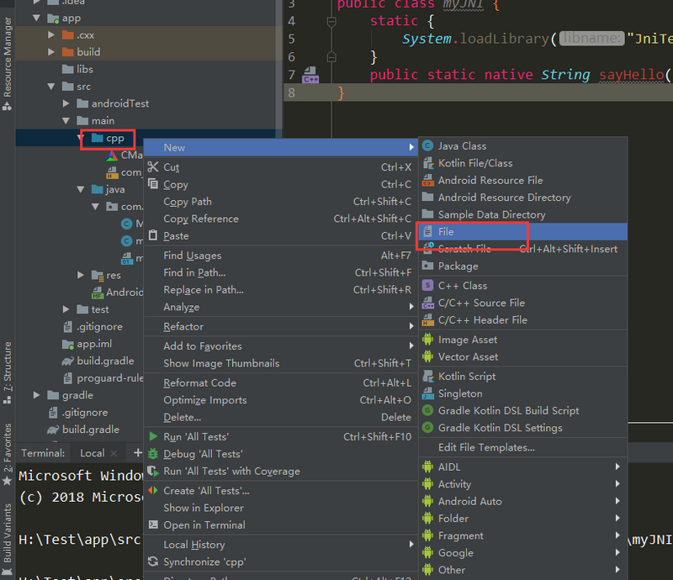The width and height of the screenshot is (673, 580).
Task: Select Open in Terminal
Action: [x=280, y=525]
